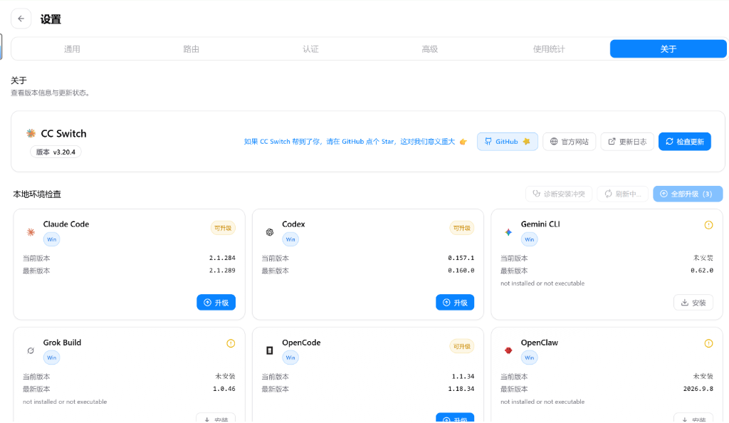This screenshot has height=423, width=729.
Task: Click the Codex app icon
Action: 270,232
